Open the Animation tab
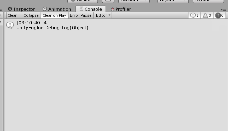 pyautogui.click(x=57, y=9)
